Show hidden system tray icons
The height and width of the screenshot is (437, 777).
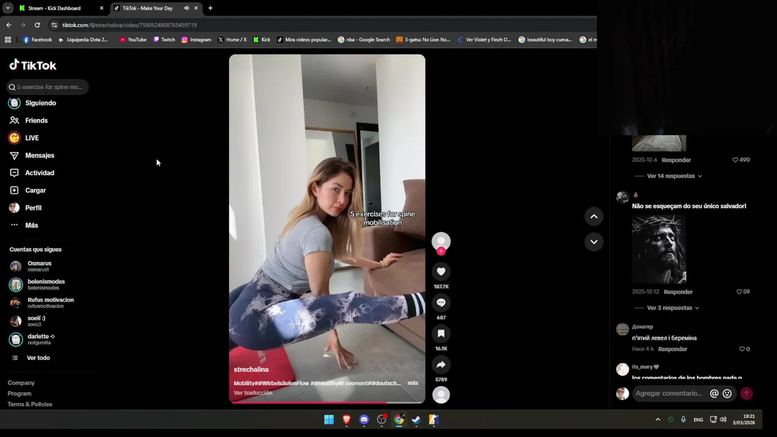click(x=657, y=419)
